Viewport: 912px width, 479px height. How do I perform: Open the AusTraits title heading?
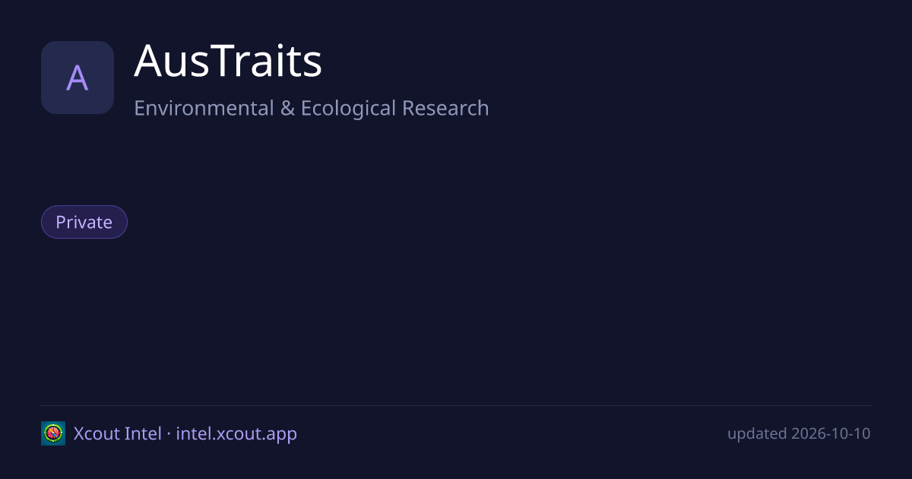pos(228,62)
